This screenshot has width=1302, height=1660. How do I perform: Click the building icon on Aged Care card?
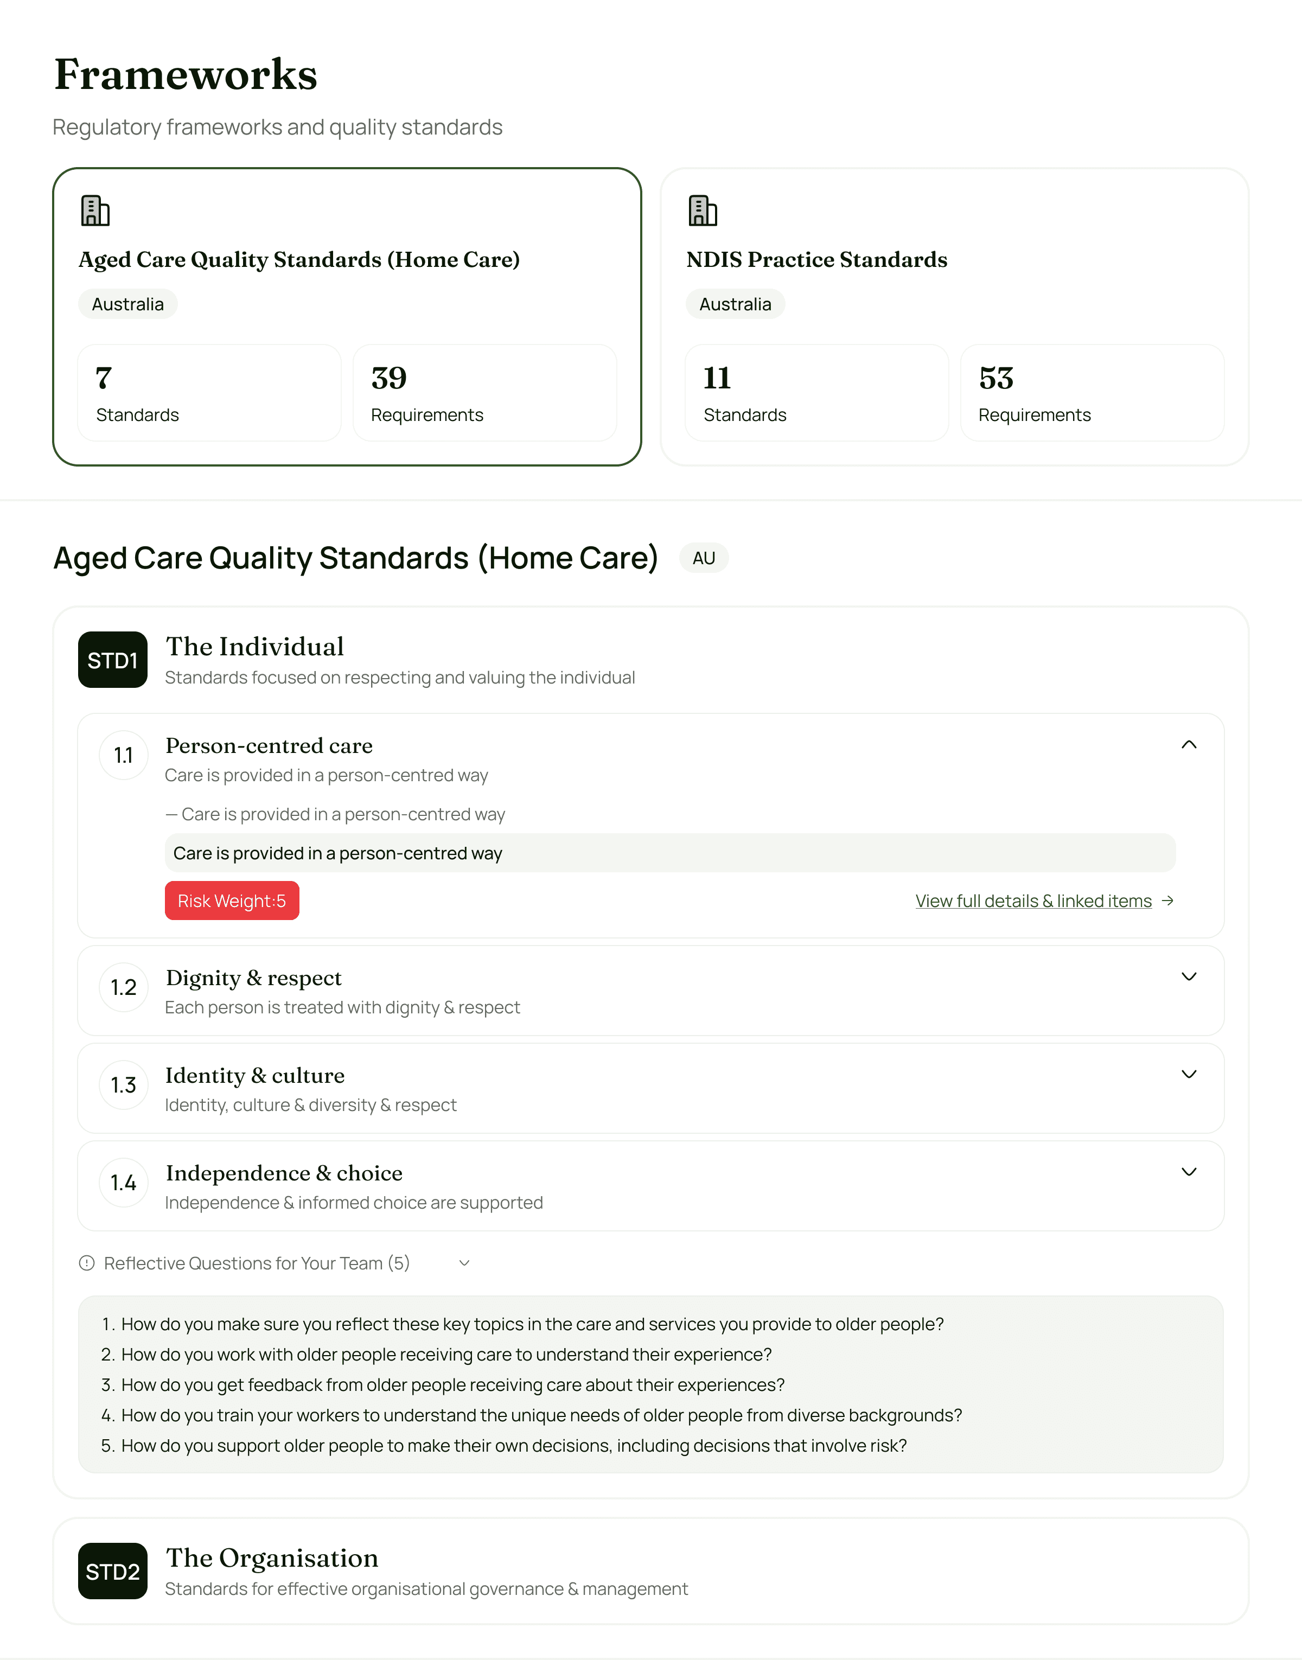pyautogui.click(x=94, y=211)
